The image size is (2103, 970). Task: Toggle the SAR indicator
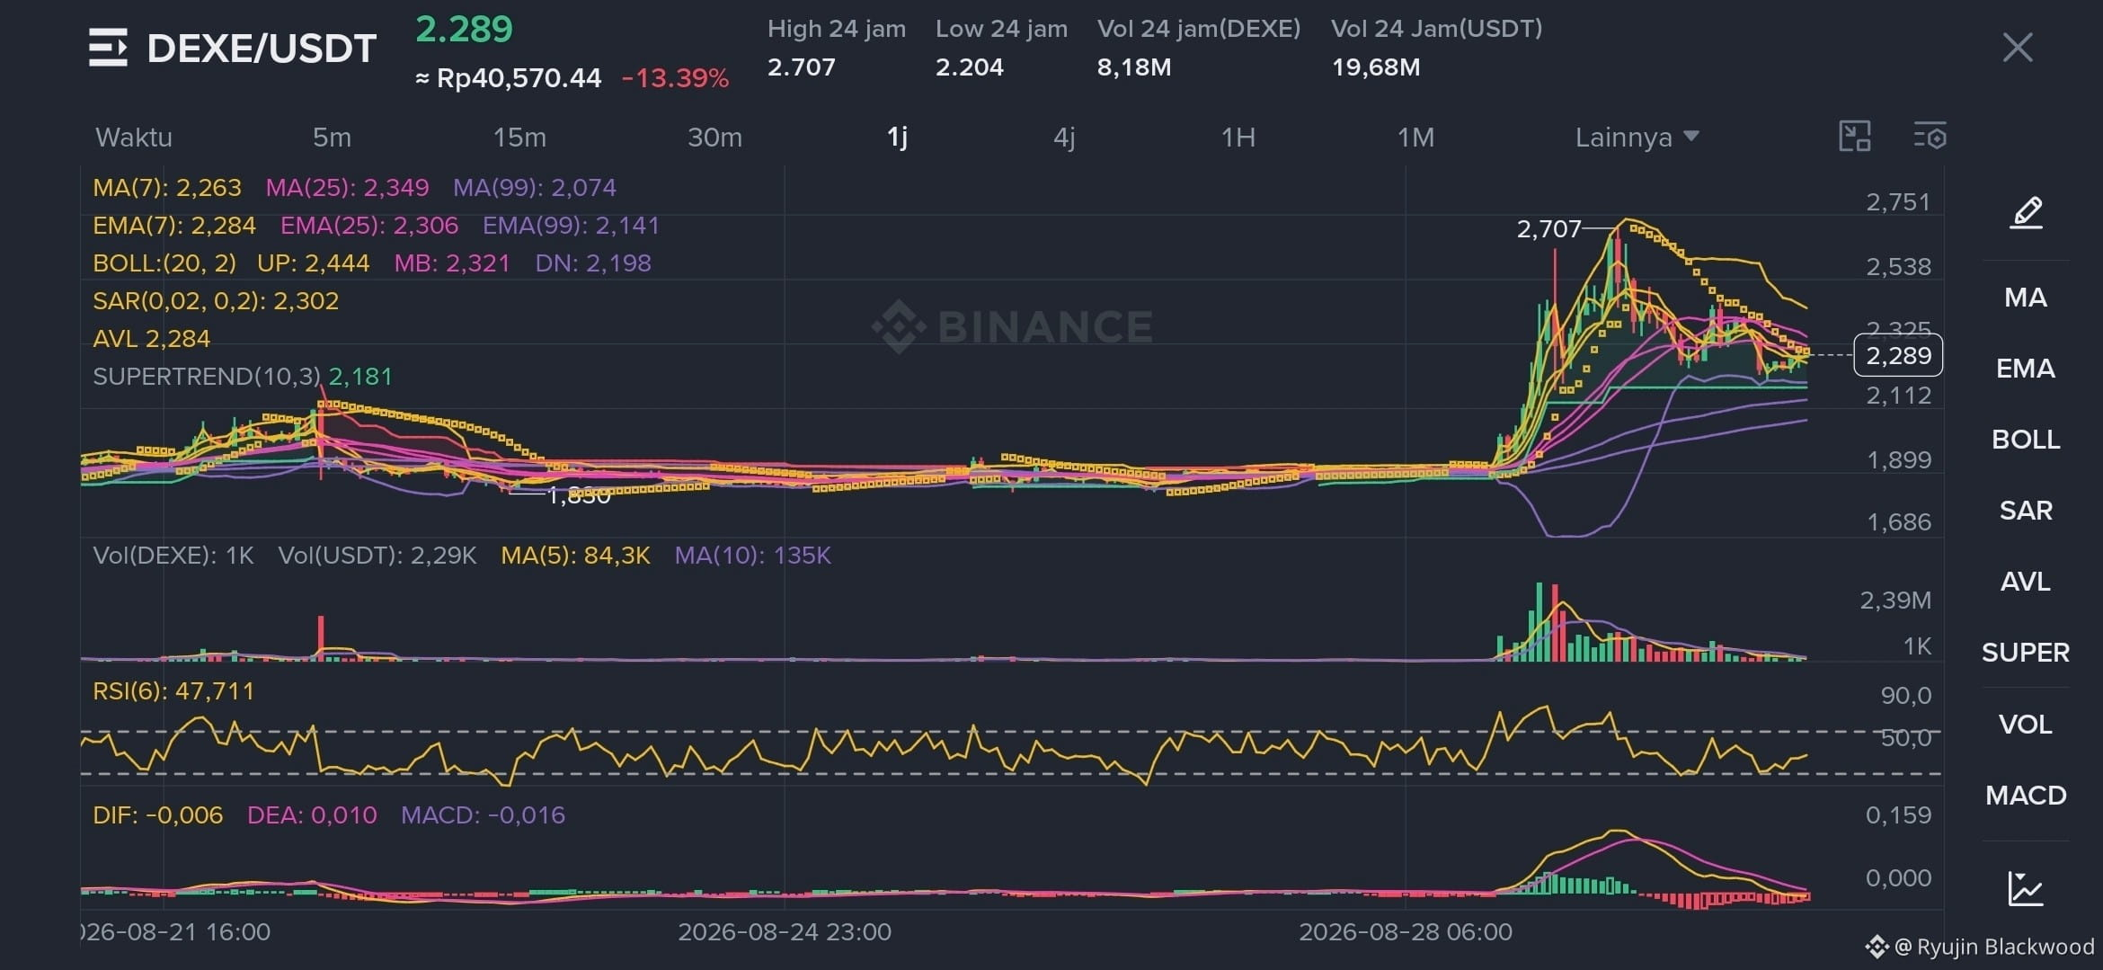(2026, 510)
